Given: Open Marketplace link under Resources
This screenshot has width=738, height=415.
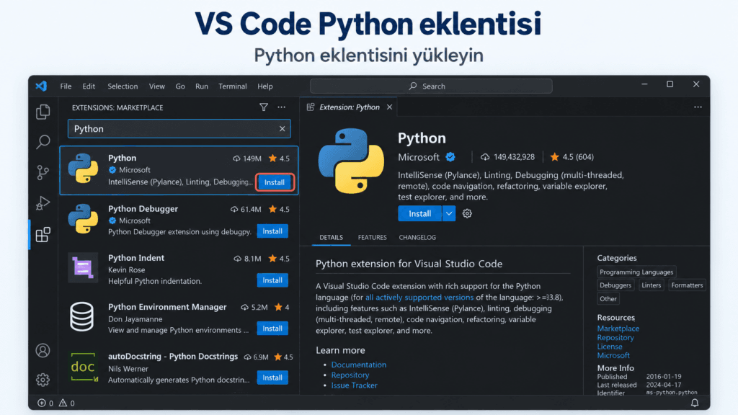Looking at the screenshot, I should pyautogui.click(x=618, y=329).
